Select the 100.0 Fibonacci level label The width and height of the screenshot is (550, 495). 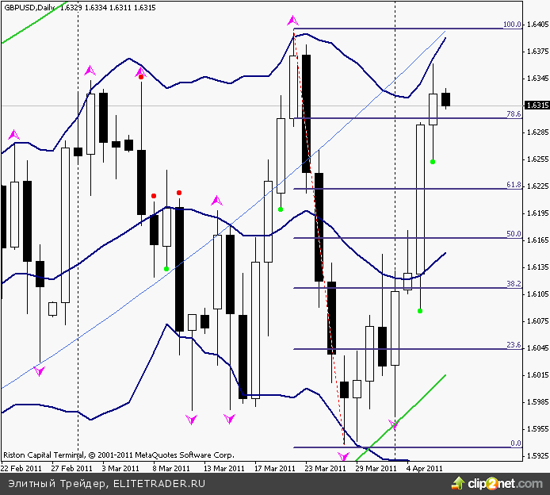(511, 25)
